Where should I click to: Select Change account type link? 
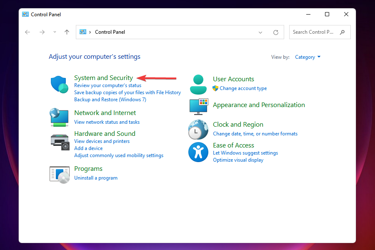(x=243, y=88)
